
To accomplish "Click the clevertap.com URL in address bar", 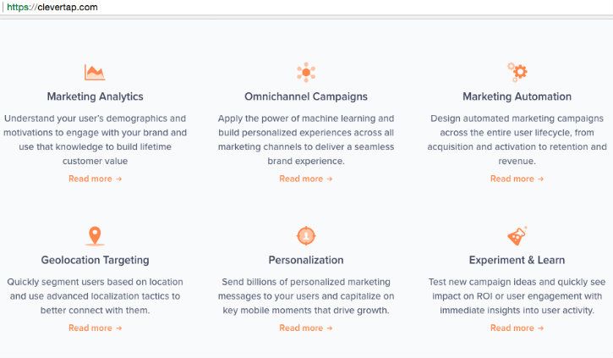I will tap(52, 7).
